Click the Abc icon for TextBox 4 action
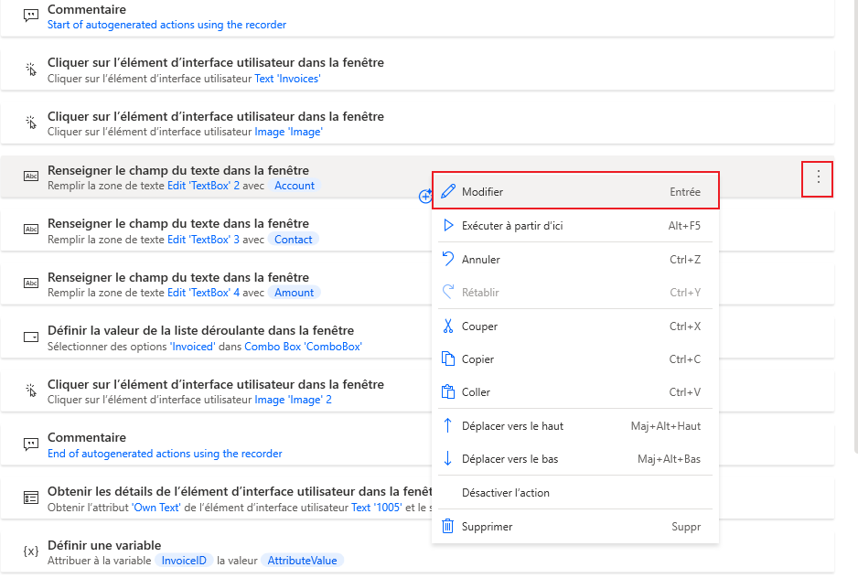 coord(31,283)
